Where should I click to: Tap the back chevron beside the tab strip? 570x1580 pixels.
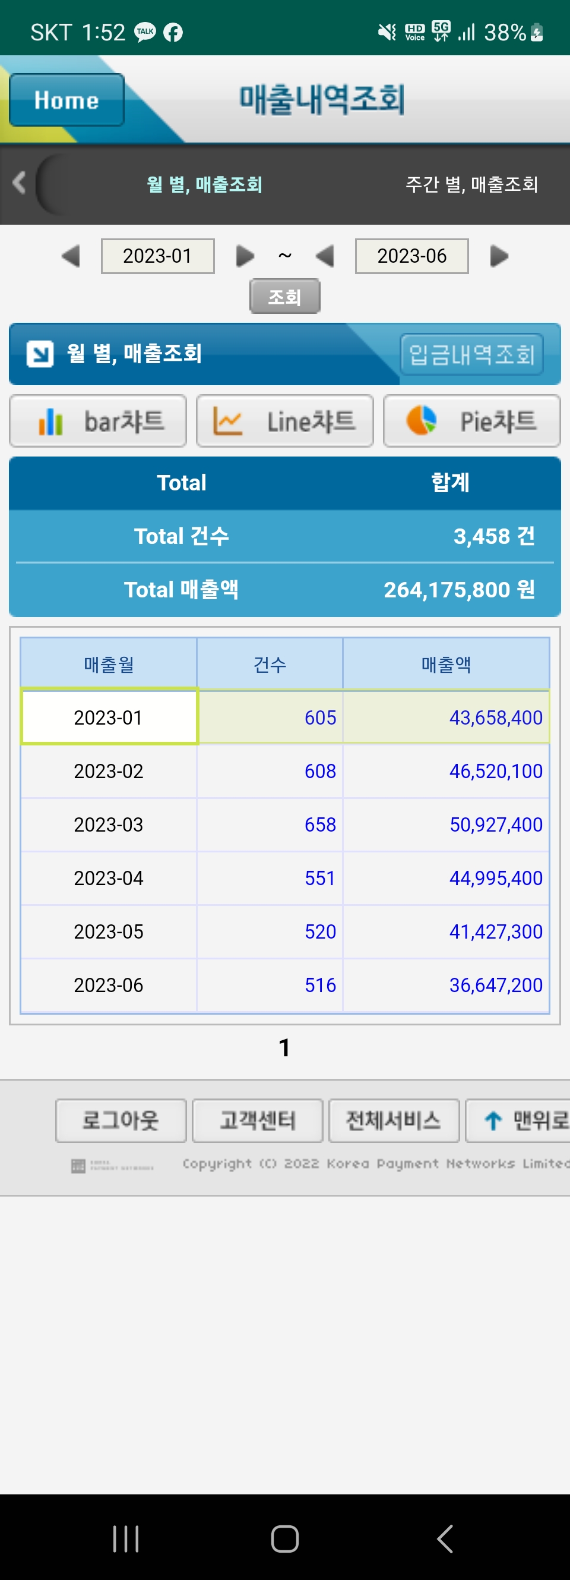(19, 182)
